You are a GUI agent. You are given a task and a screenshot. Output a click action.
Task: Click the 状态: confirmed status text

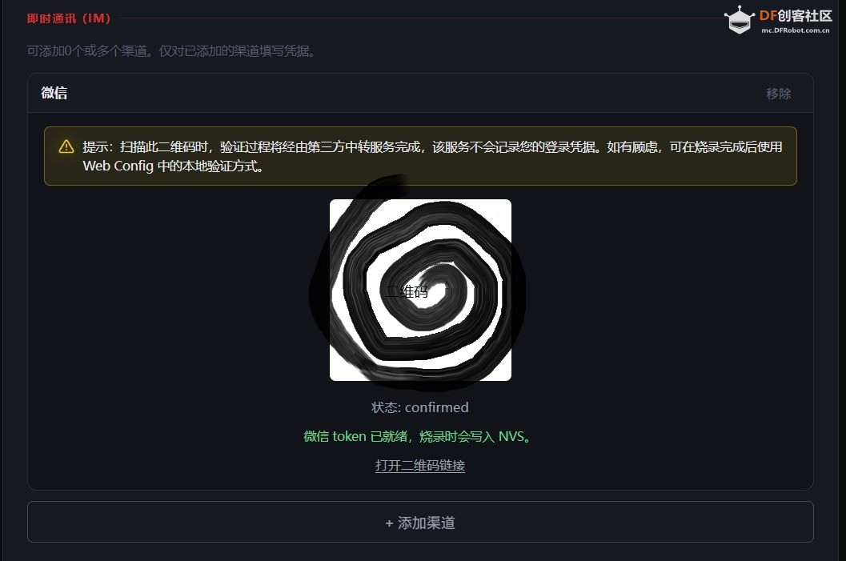click(x=419, y=407)
